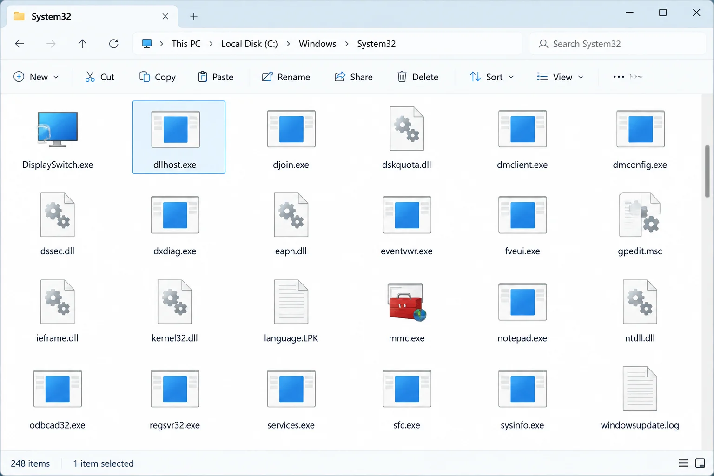
Task: Select the gpedit.msc file icon
Action: pyautogui.click(x=640, y=215)
